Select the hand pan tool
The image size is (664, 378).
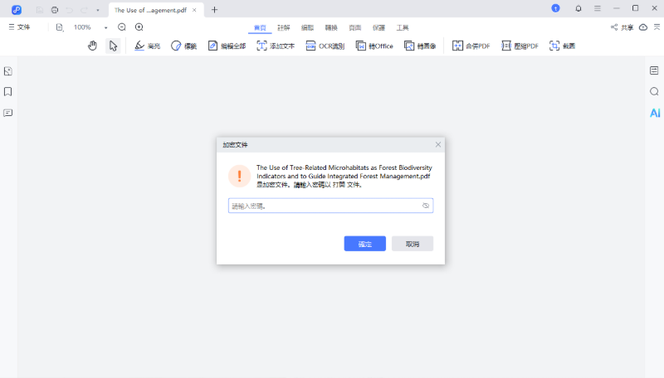pyautogui.click(x=93, y=46)
